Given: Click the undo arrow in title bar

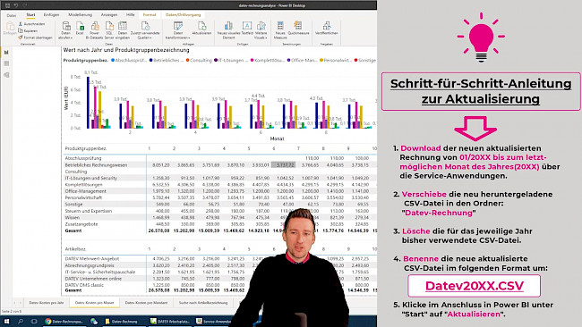Looking at the screenshot, I should click(x=16, y=5).
